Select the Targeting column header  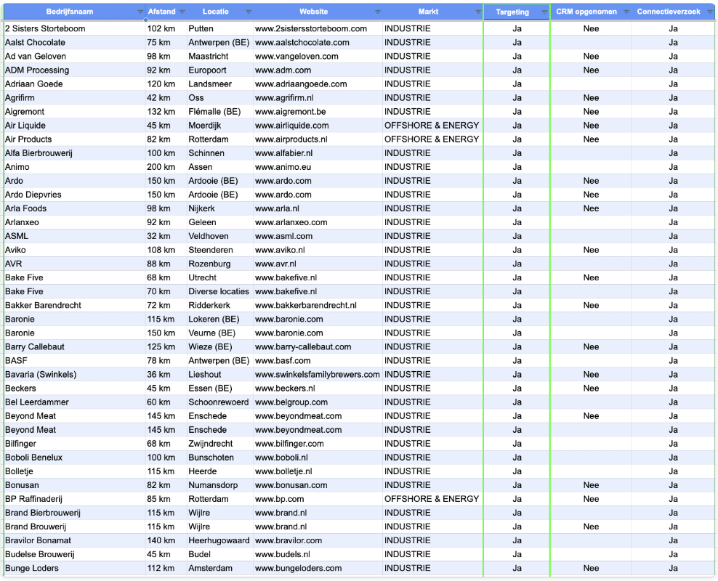512,12
